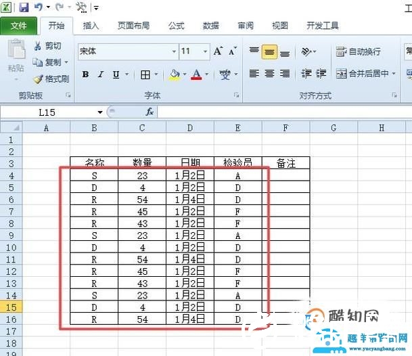Click the Increase Indent icon
Screen dimensions: 412x356
(321, 74)
